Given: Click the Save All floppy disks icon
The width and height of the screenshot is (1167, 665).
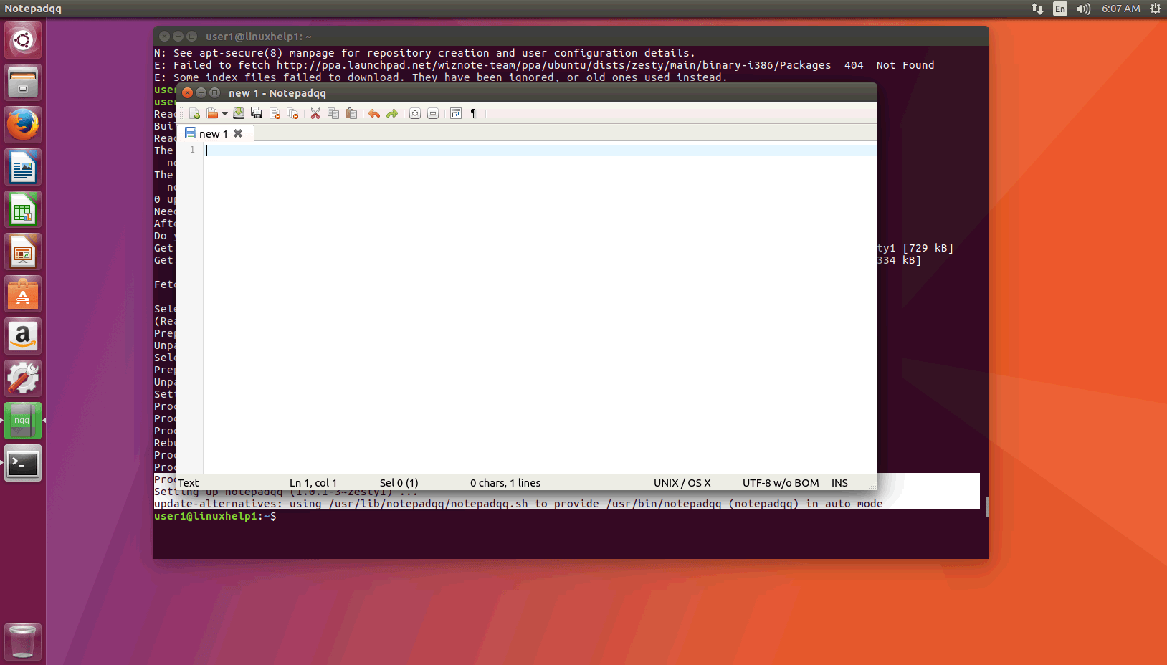Looking at the screenshot, I should click(257, 113).
